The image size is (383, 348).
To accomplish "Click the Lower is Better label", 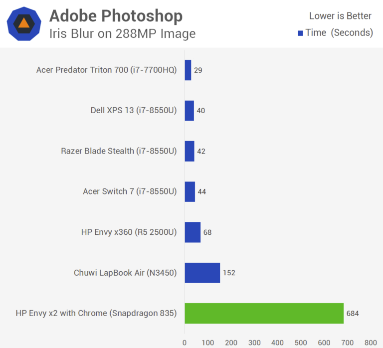I will (340, 16).
